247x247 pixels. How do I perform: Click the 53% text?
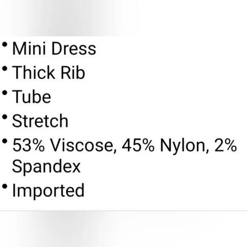click(29, 145)
